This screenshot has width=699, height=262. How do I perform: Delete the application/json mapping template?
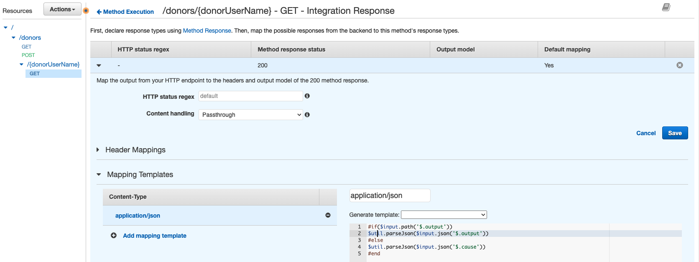click(x=328, y=215)
